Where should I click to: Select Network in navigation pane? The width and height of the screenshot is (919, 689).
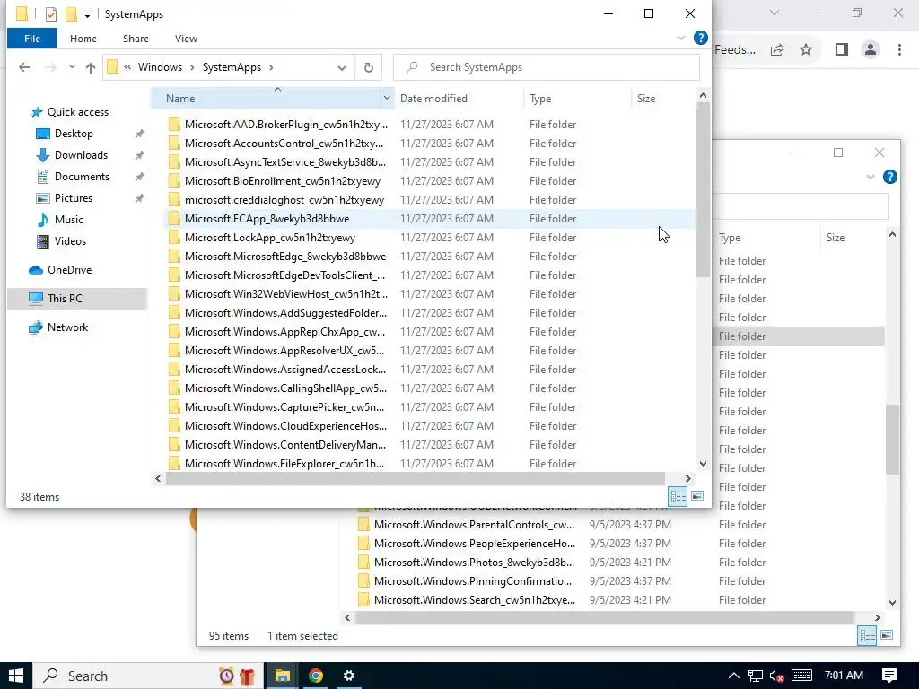(x=67, y=327)
